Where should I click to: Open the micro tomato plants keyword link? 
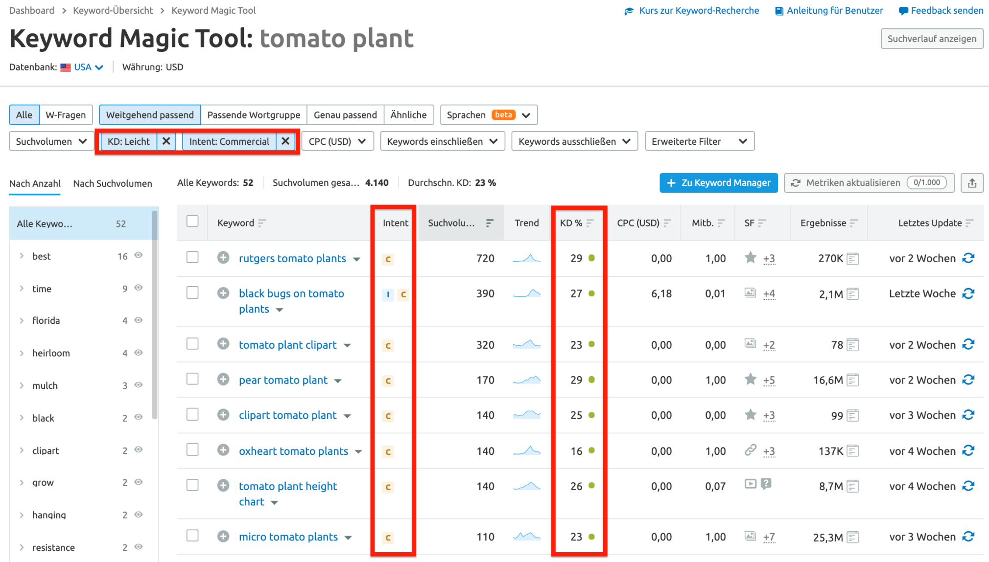(x=288, y=537)
